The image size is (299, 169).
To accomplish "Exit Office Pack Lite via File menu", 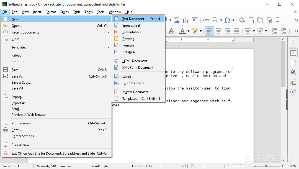I will pos(56,153).
